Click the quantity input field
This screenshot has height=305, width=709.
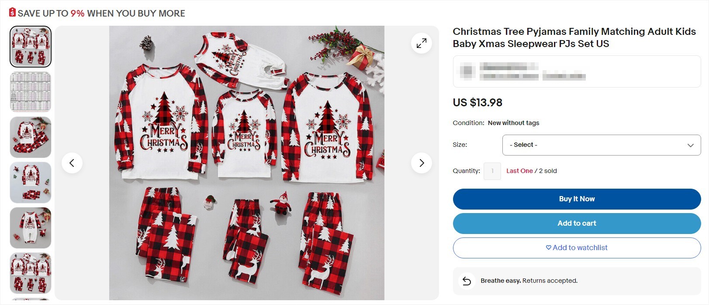point(492,171)
